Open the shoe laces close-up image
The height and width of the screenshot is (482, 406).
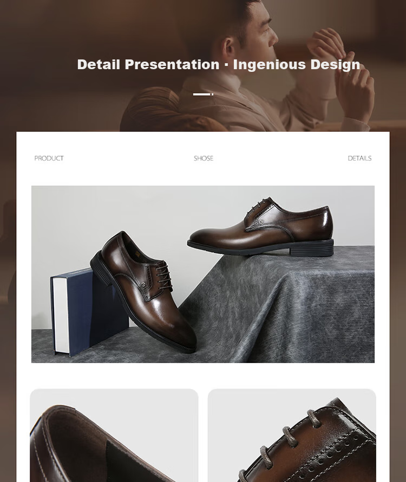292,436
